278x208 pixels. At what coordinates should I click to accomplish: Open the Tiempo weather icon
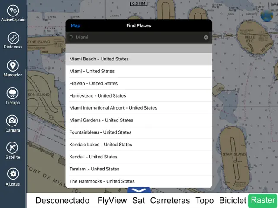click(x=13, y=93)
